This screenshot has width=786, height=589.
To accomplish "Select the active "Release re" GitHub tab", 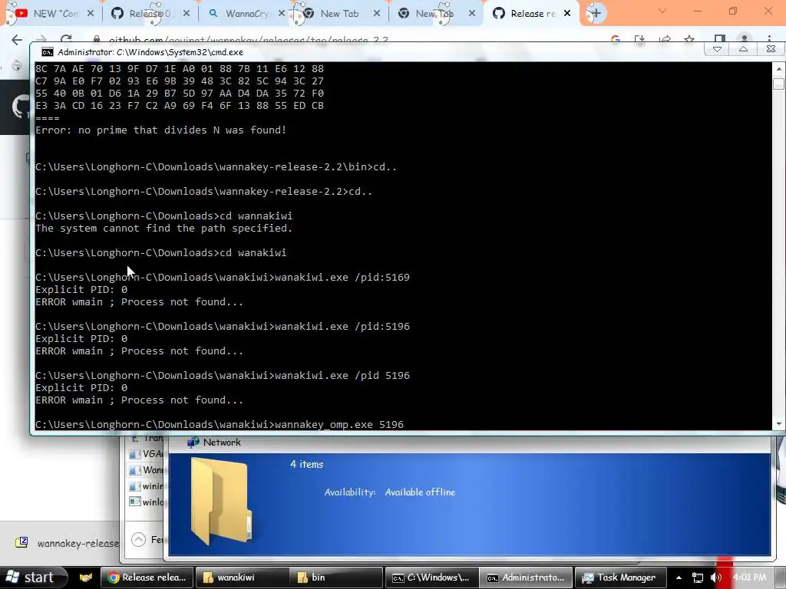I will point(532,14).
